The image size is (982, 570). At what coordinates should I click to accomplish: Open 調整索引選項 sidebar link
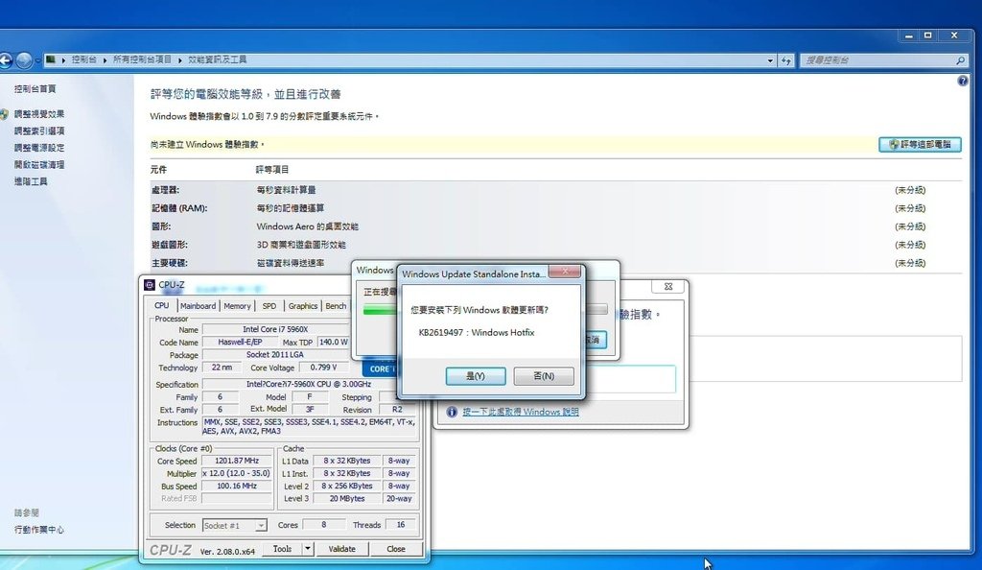tap(39, 131)
